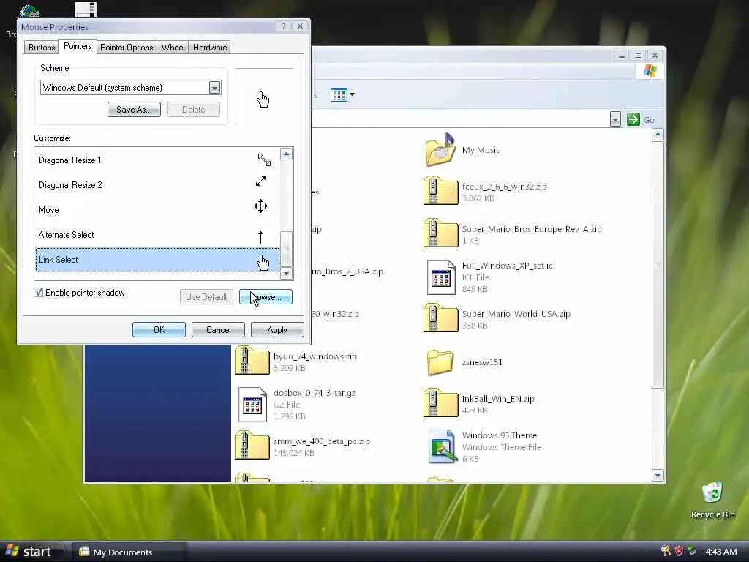Select the Diagonal Resize 1 pointer row
Screen dimensions: 749x562
[x=157, y=160]
